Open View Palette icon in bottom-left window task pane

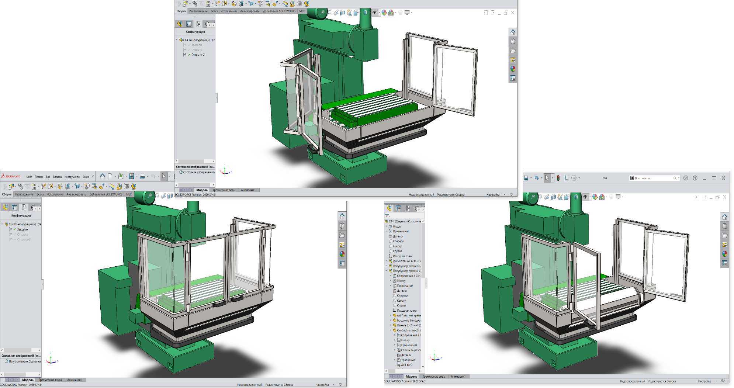pos(342,245)
